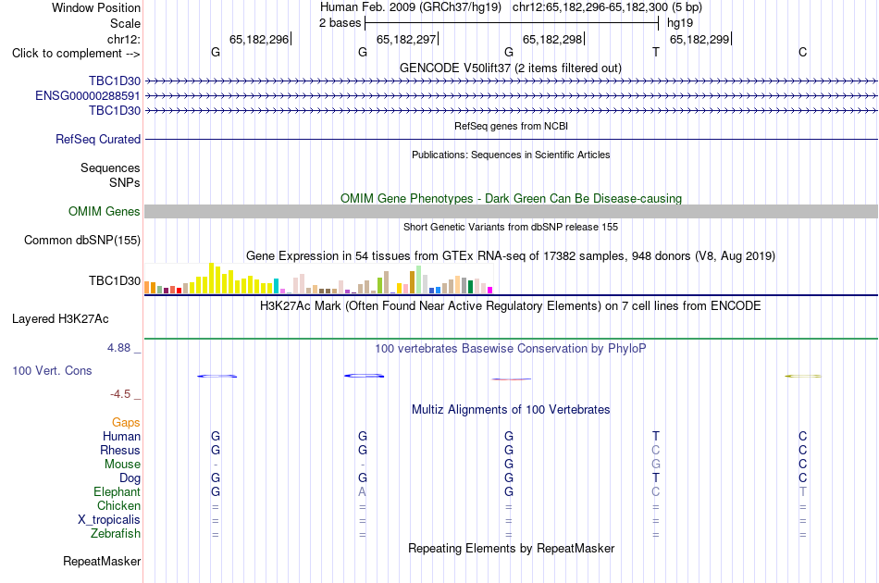879x583 pixels.
Task: Select the Mouse alignment row label
Action: [122, 465]
